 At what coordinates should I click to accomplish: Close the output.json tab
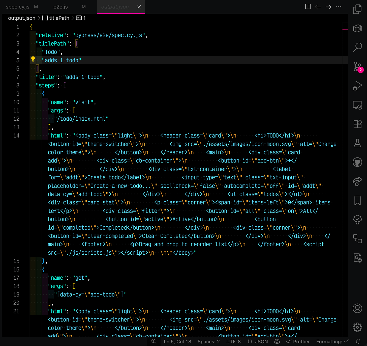(x=139, y=7)
